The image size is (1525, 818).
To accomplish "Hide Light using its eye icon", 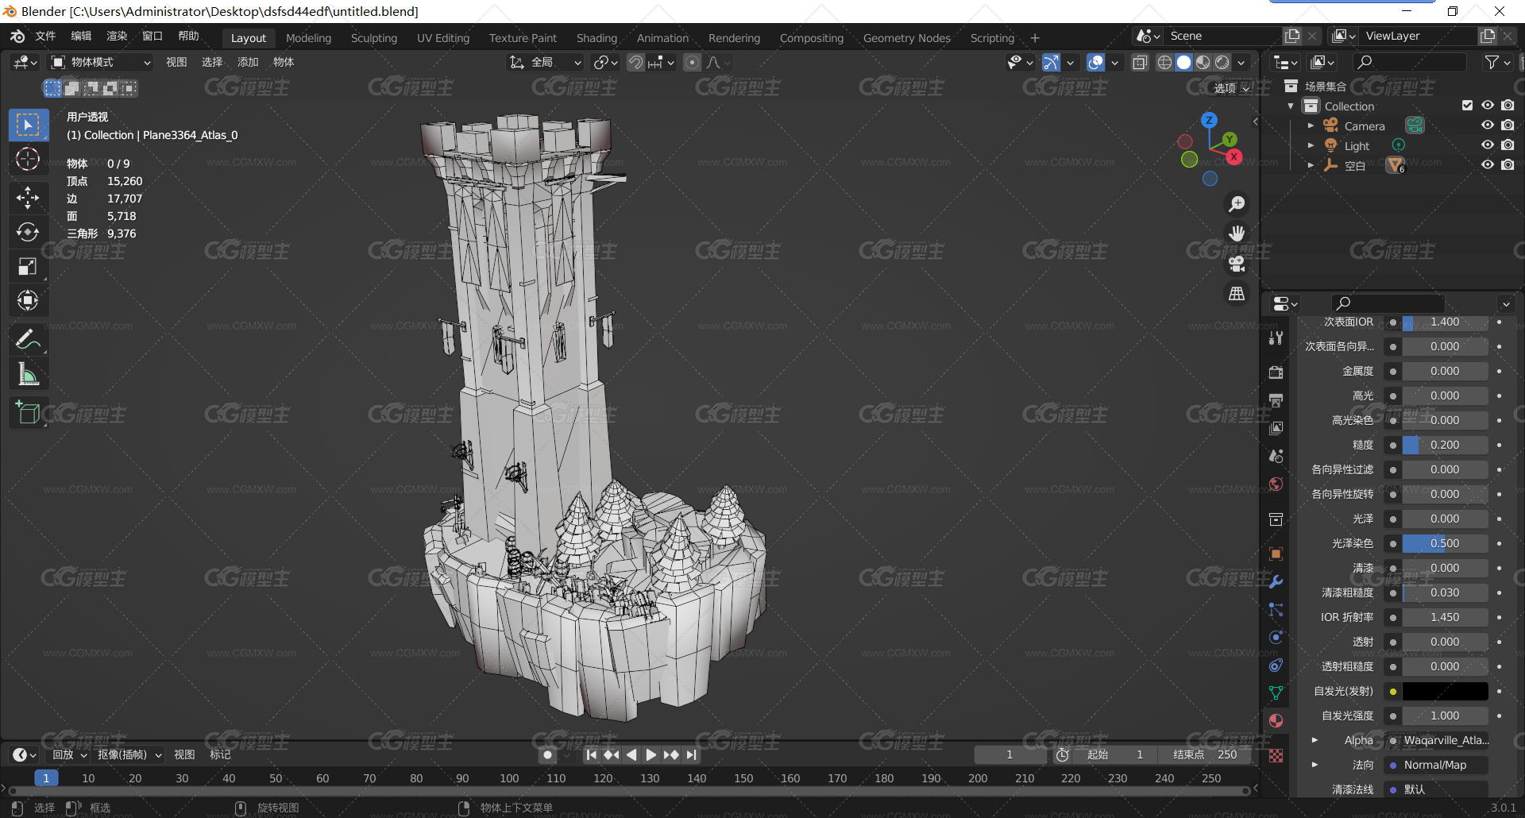I will pos(1488,145).
